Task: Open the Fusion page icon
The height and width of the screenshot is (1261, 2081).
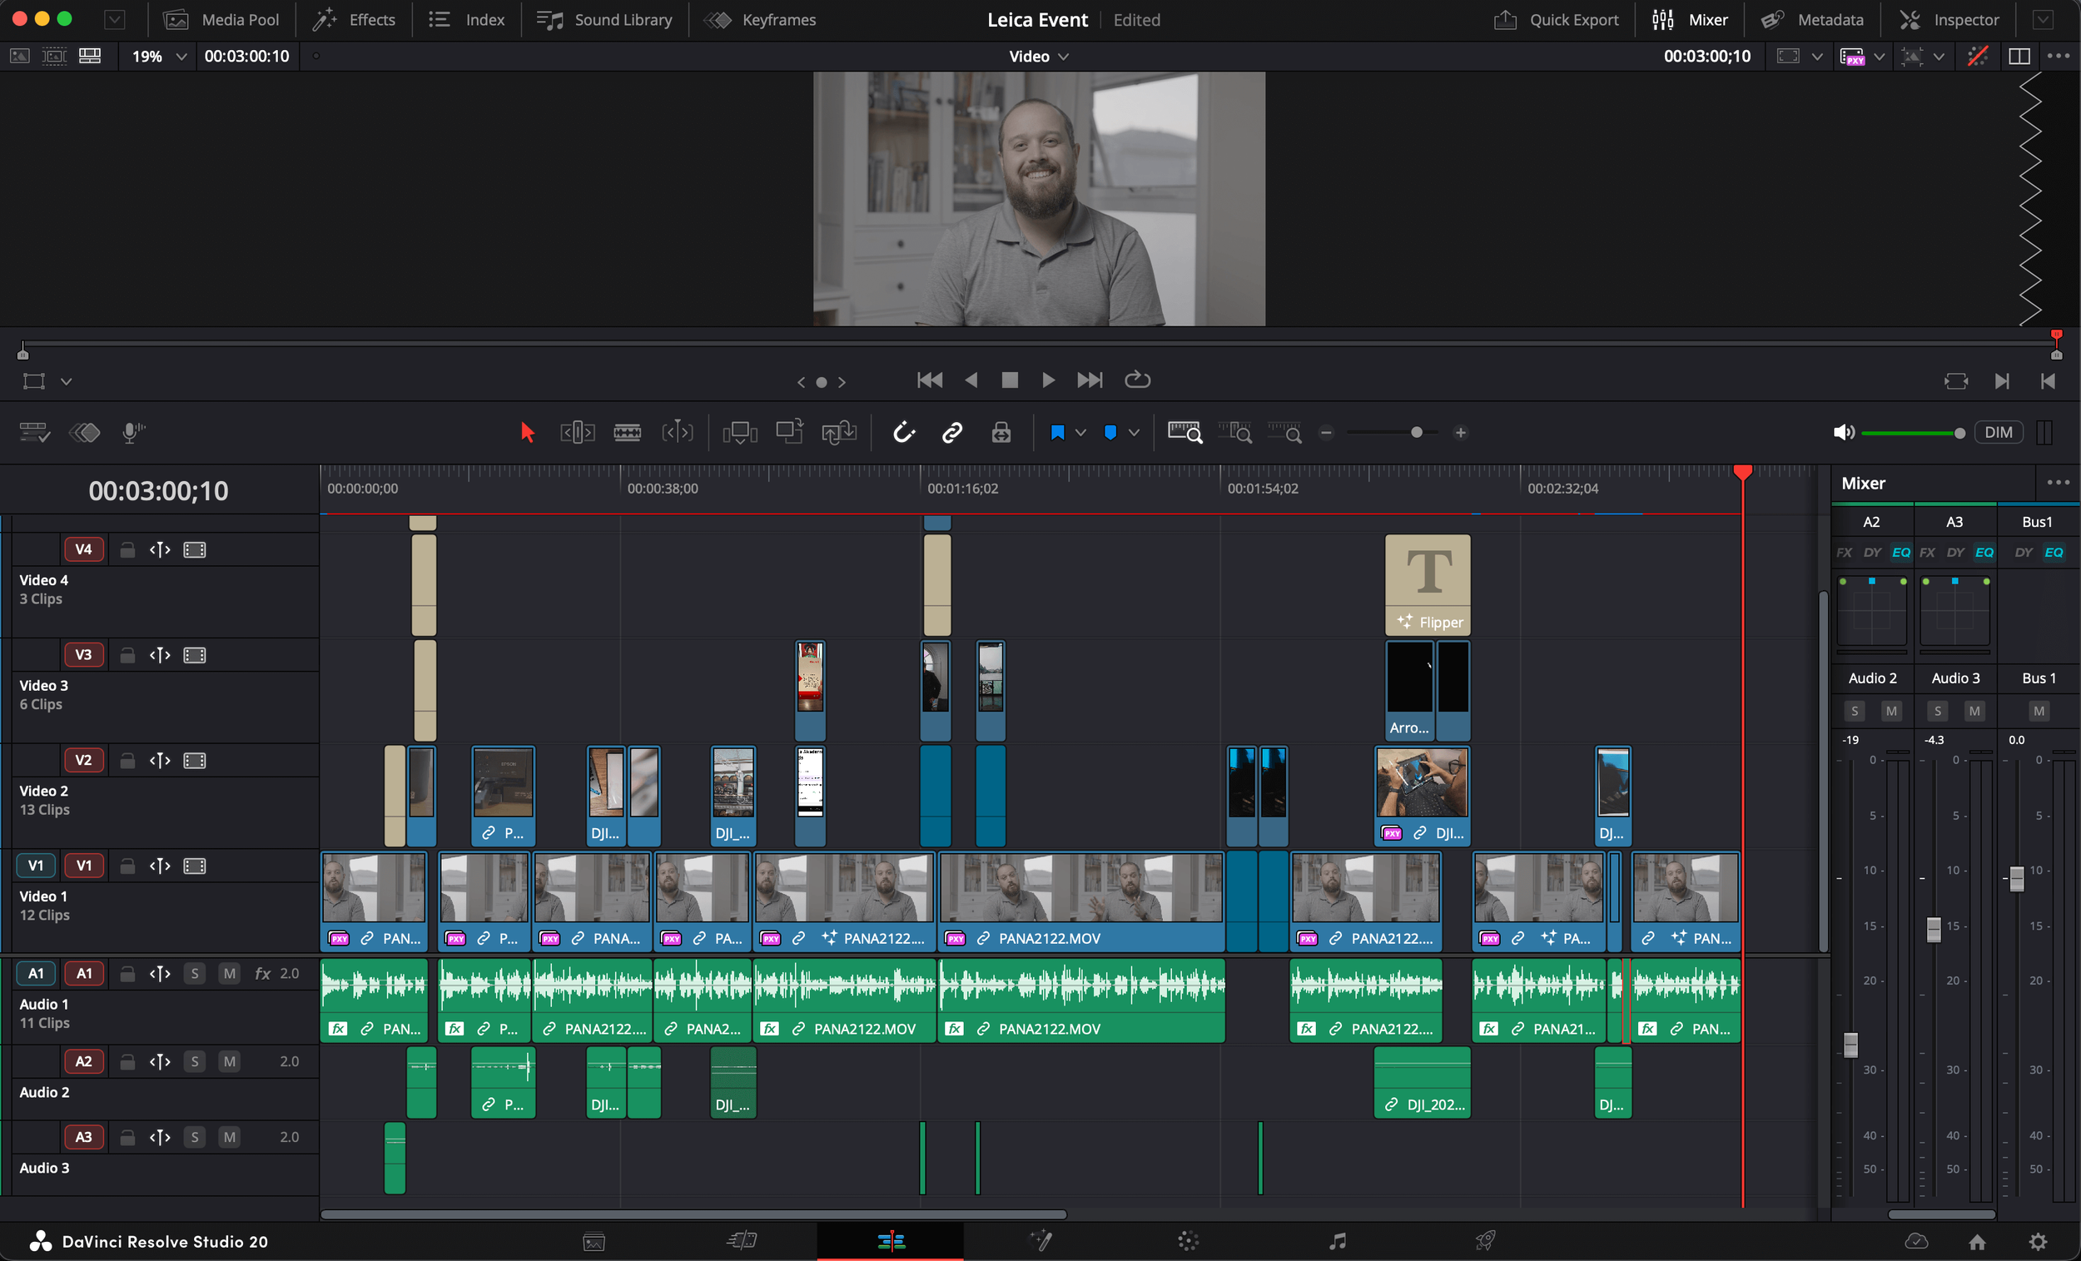Action: [1040, 1241]
